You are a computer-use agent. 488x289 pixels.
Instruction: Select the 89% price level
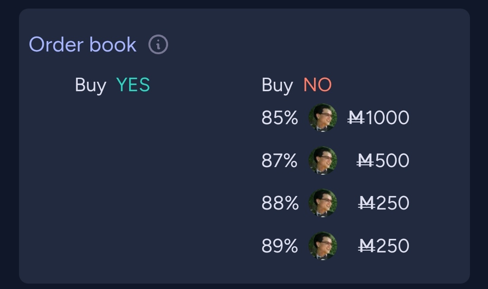[280, 246]
